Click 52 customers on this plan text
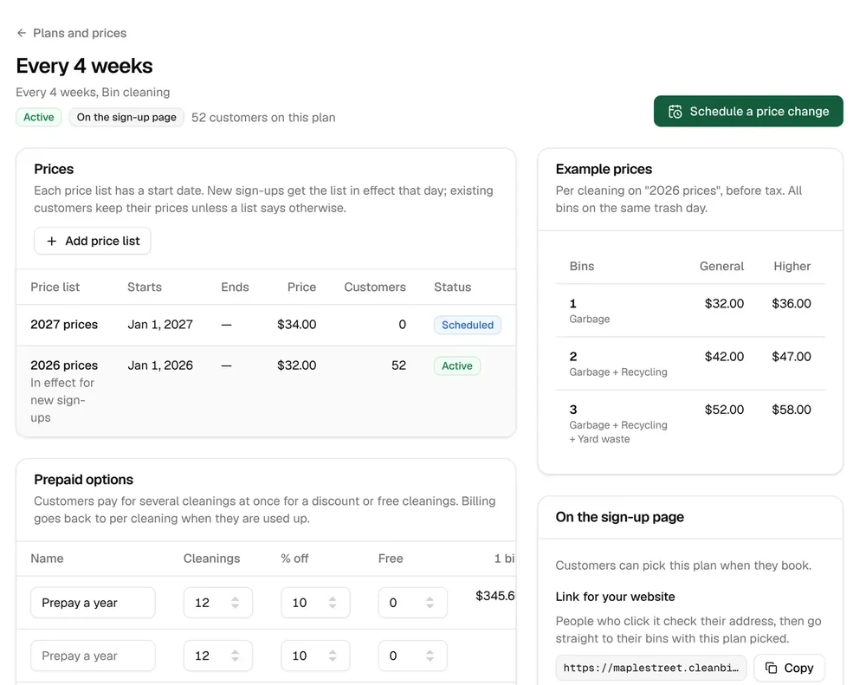The width and height of the screenshot is (866, 685). (263, 118)
